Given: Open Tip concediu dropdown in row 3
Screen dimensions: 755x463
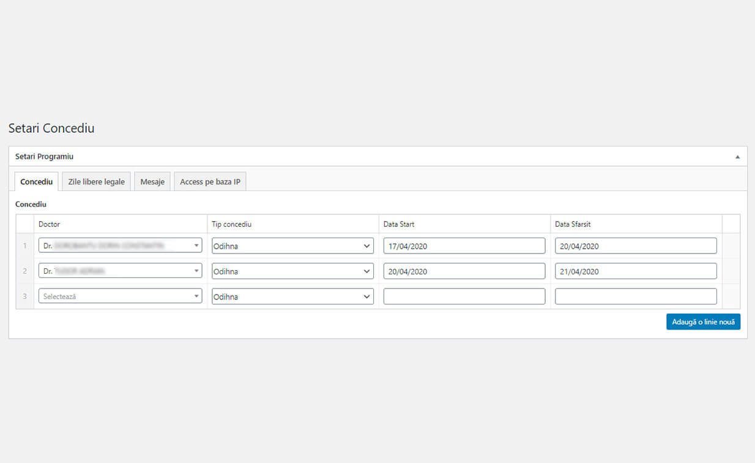Looking at the screenshot, I should (x=292, y=296).
